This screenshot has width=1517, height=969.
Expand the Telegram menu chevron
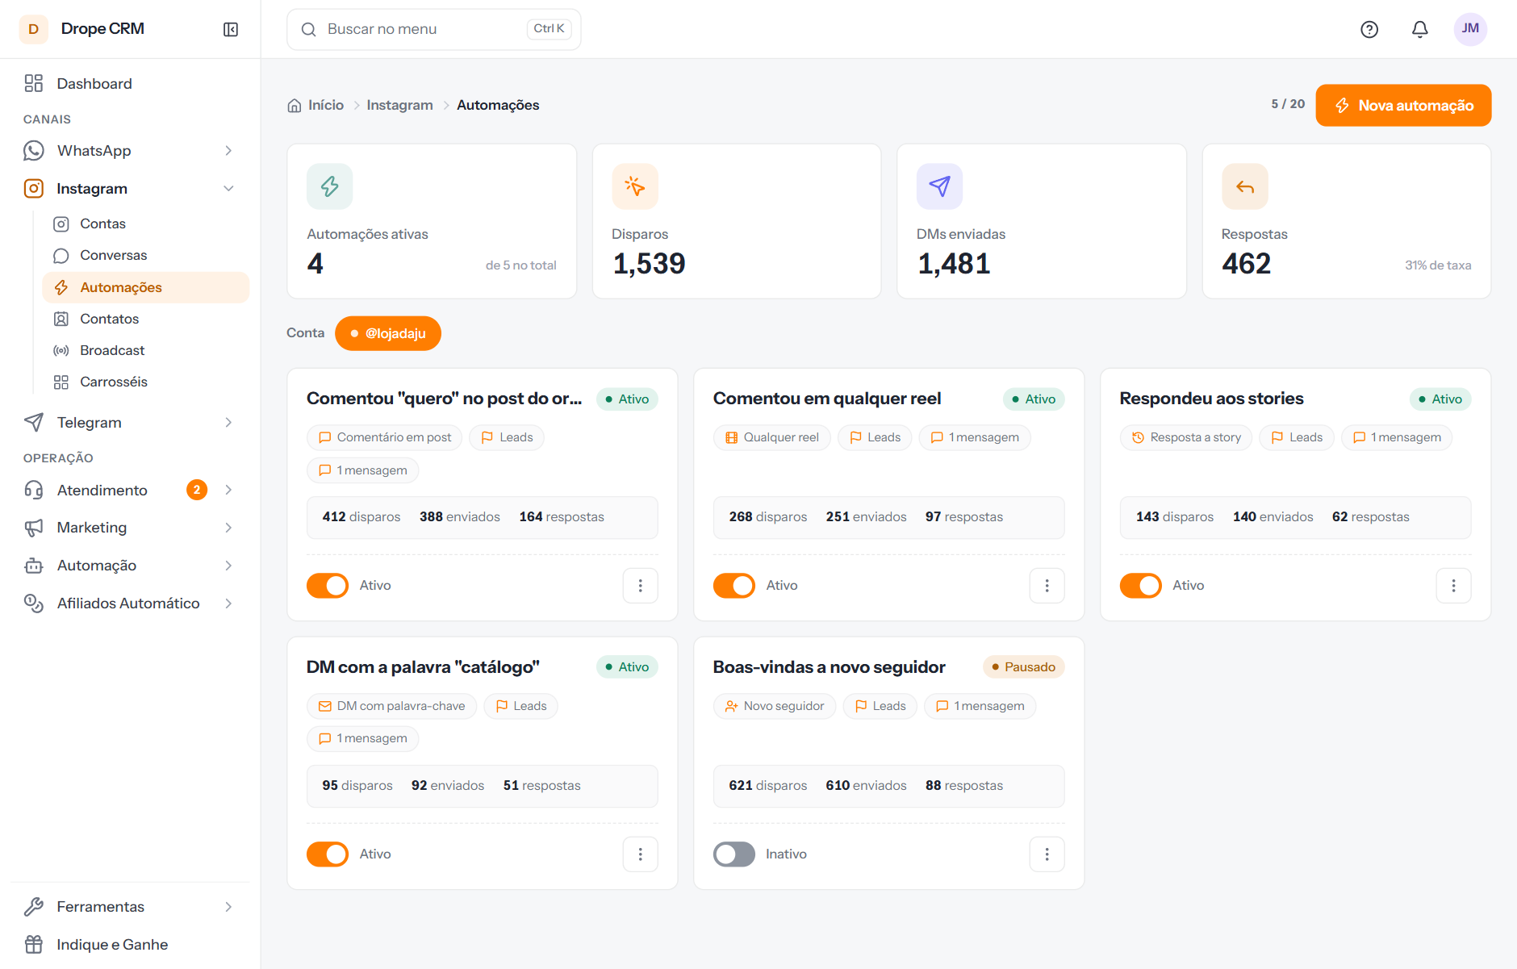[x=229, y=422]
